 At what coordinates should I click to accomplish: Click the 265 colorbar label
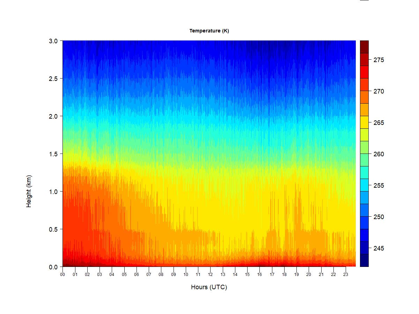[378, 123]
